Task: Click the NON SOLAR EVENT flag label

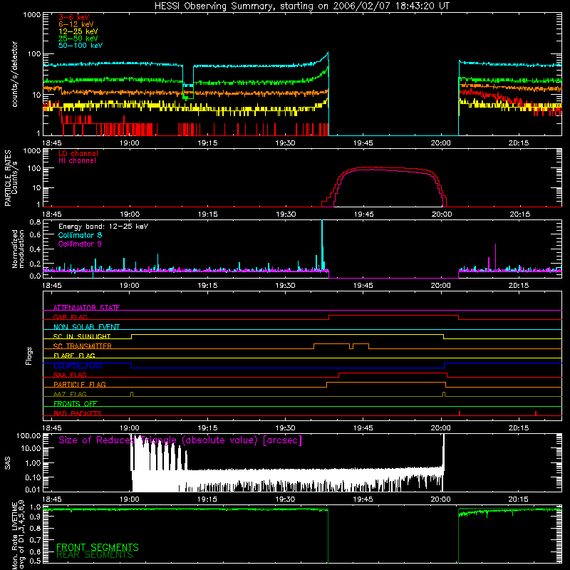Action: coord(86,327)
